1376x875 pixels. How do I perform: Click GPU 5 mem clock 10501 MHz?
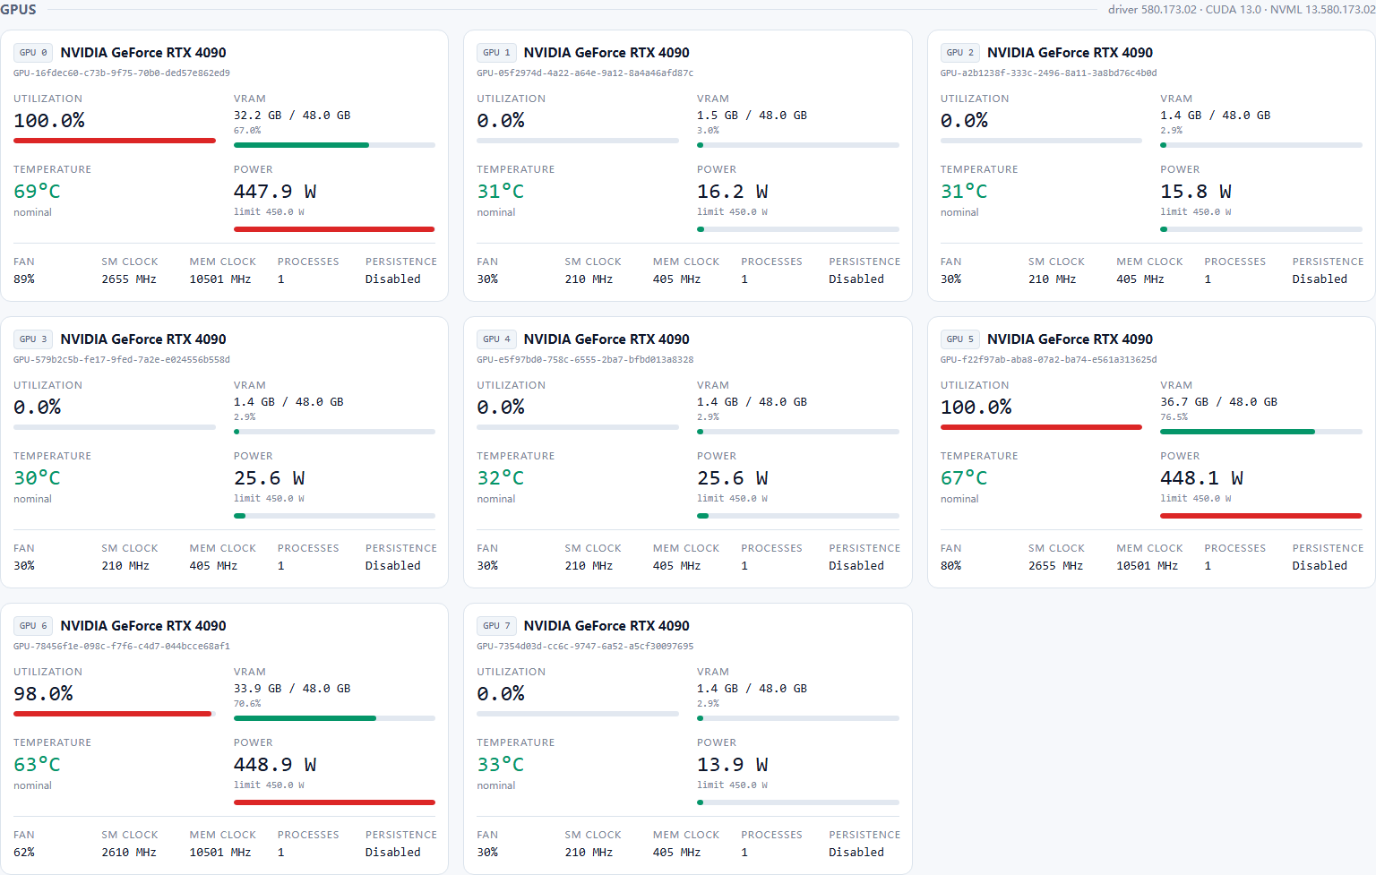coord(1148,566)
